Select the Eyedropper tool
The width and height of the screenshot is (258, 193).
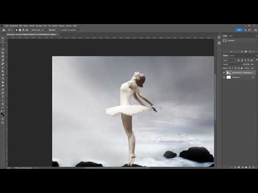point(3,60)
